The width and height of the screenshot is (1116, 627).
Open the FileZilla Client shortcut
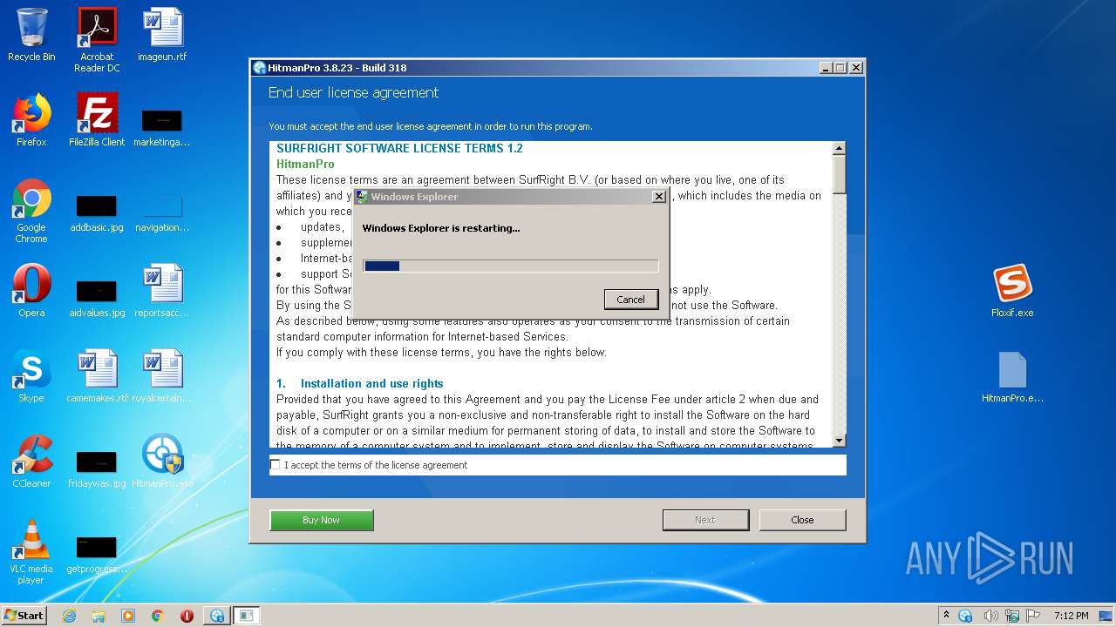(x=97, y=120)
